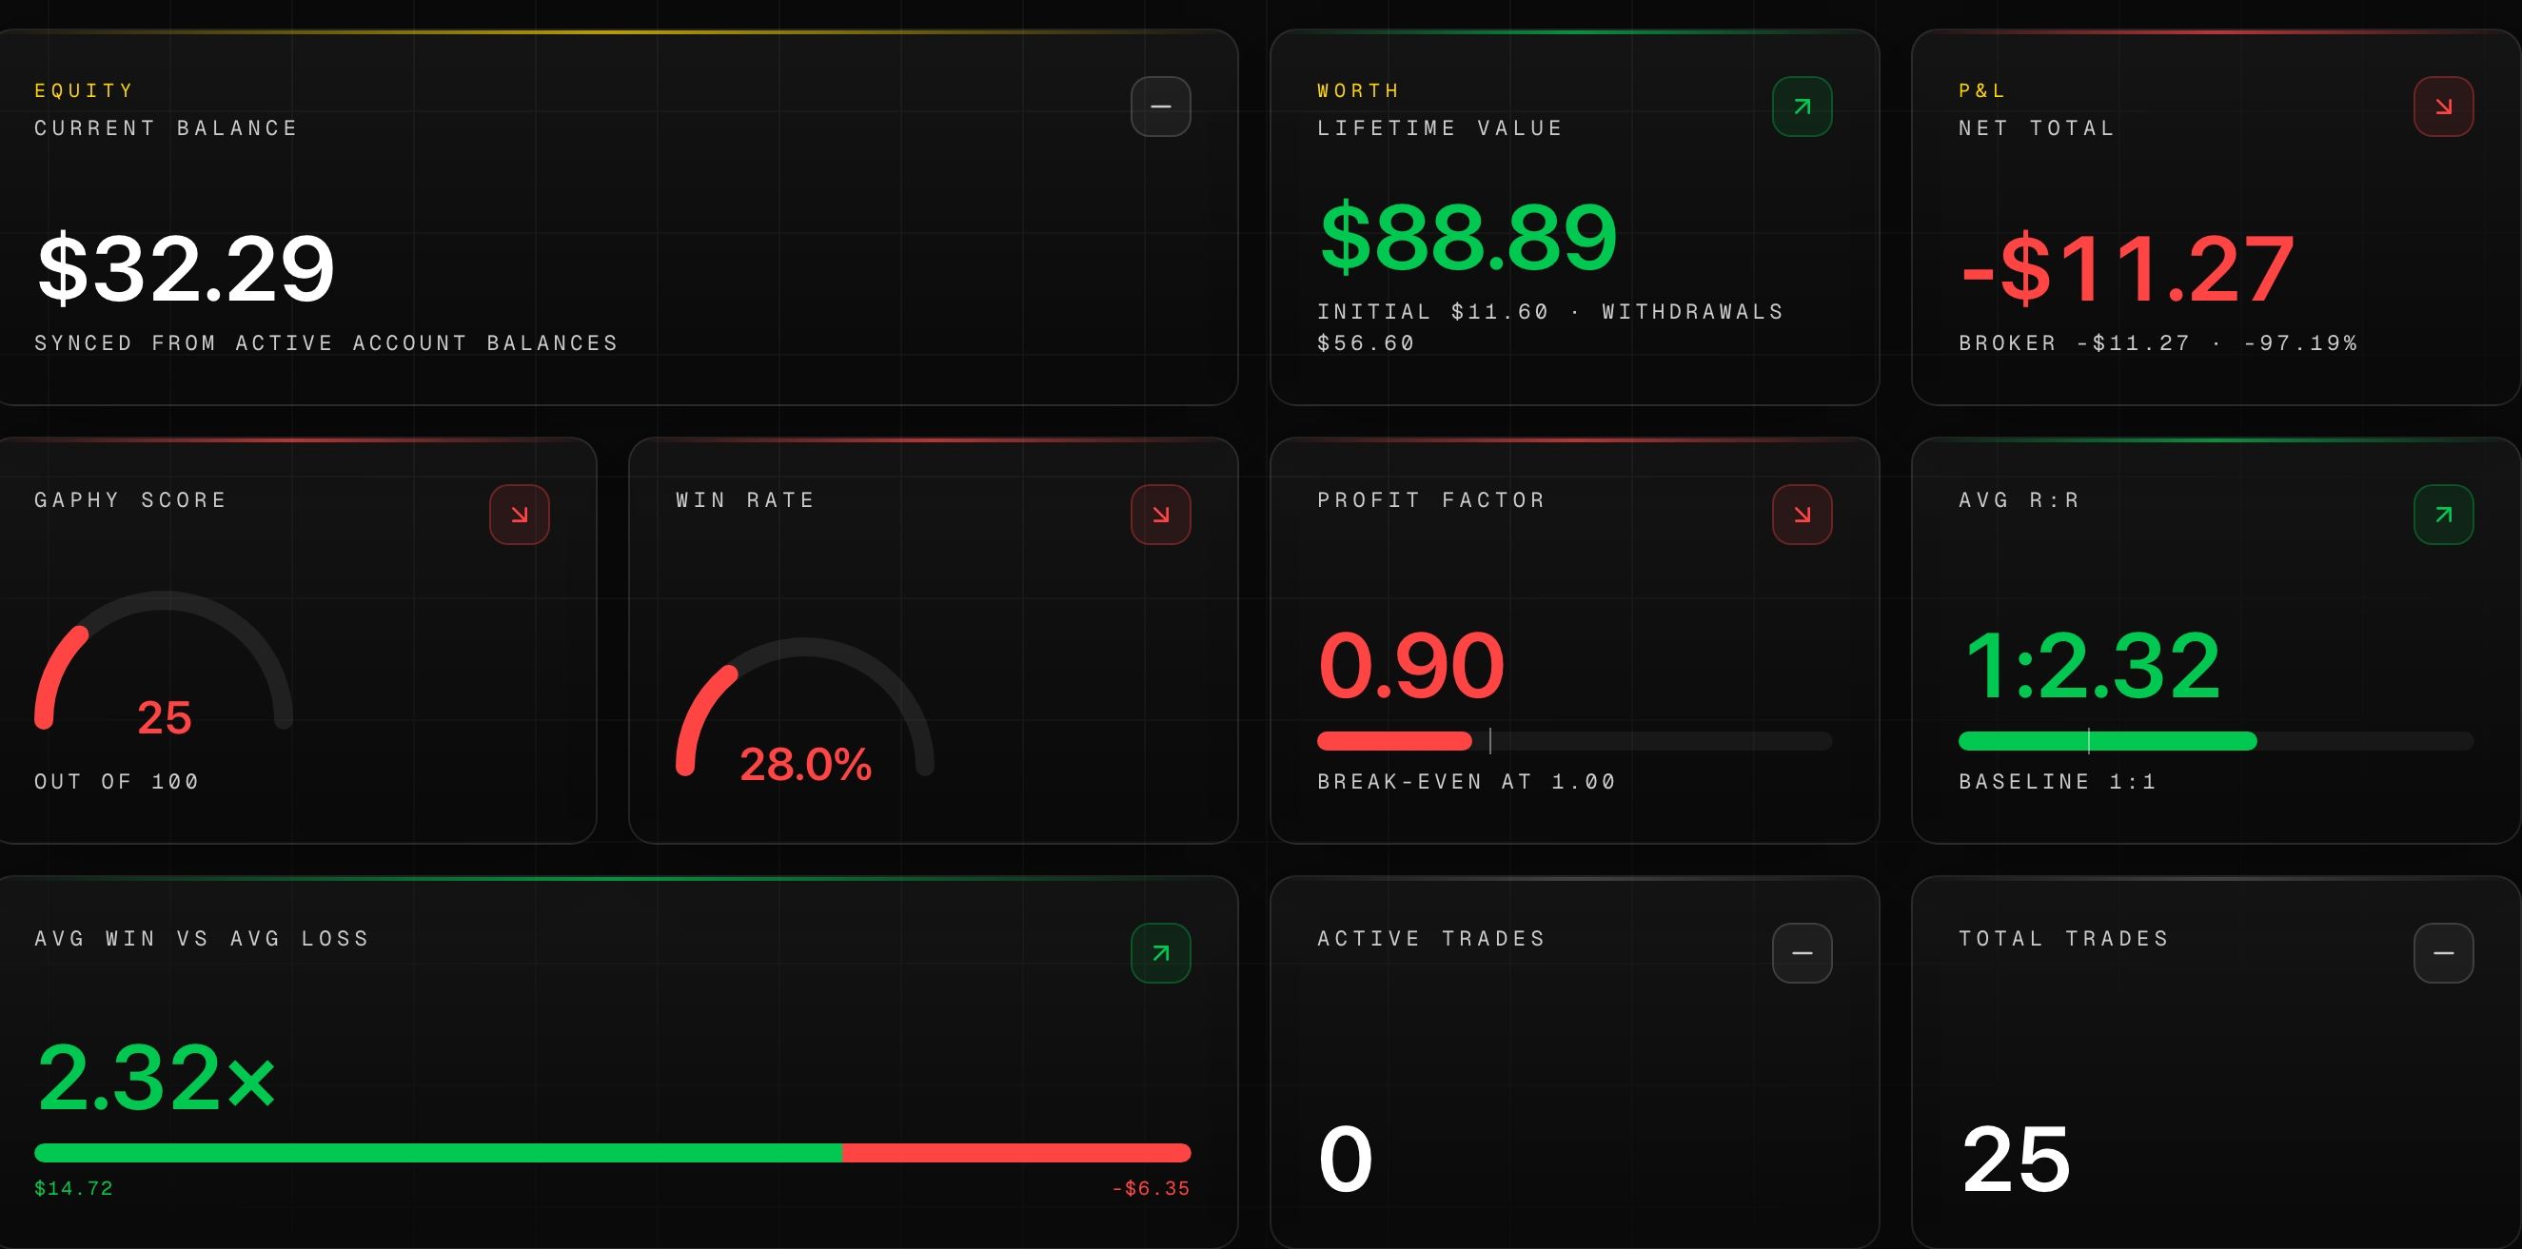2522x1249 pixels.
Task: Click the -$11.27 net total figure
Action: pyautogui.click(x=2127, y=268)
